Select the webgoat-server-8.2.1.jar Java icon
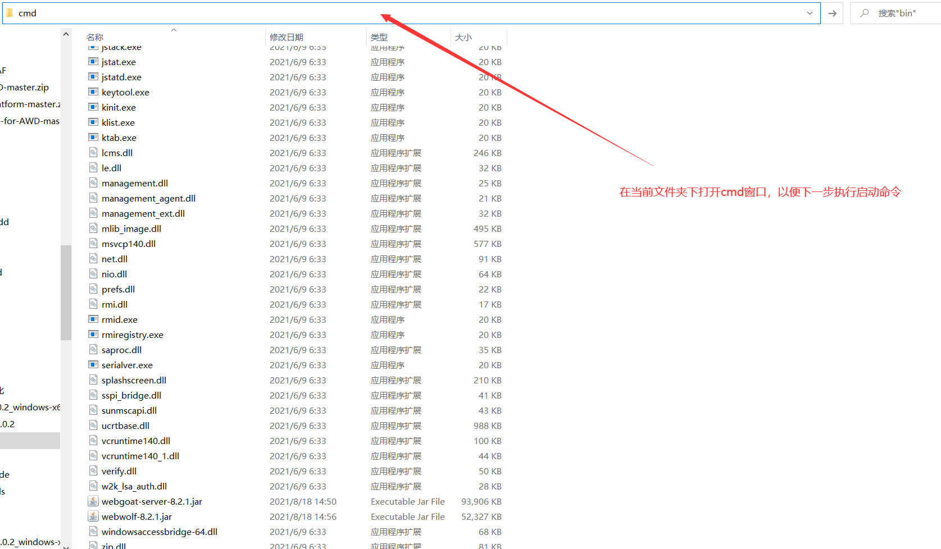941x549 pixels. click(93, 501)
